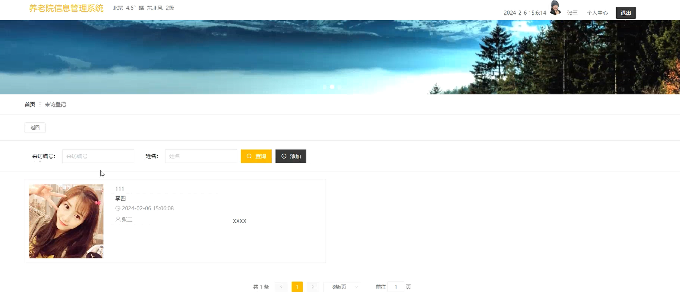Click the person icon beside 张三 in card

coord(118,219)
